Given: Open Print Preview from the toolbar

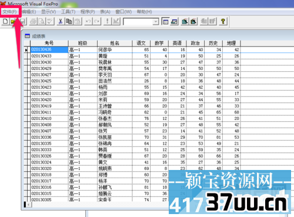Looking at the screenshot, I should [x=42, y=21].
